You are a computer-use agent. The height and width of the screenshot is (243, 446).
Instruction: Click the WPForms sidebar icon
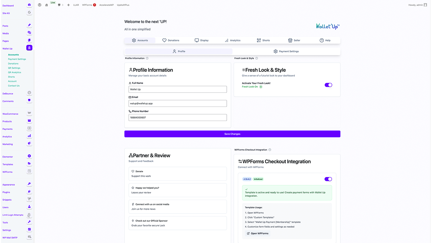[29, 171]
